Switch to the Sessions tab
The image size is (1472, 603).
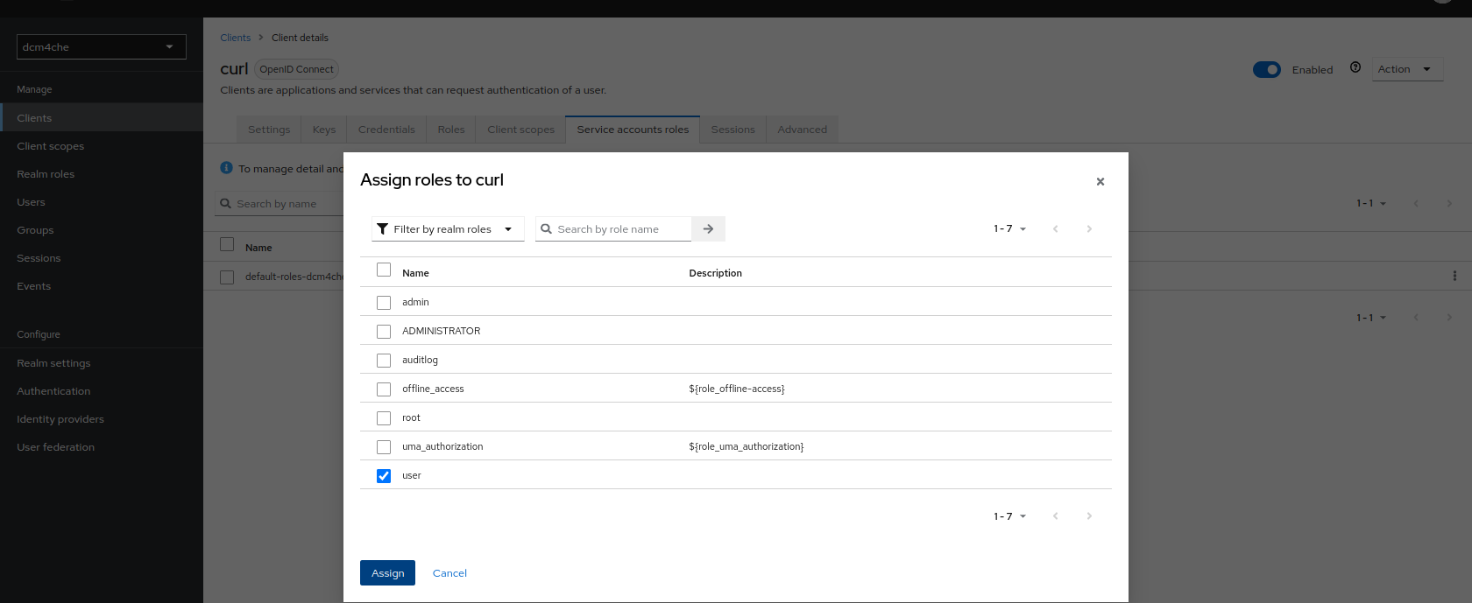click(x=733, y=130)
